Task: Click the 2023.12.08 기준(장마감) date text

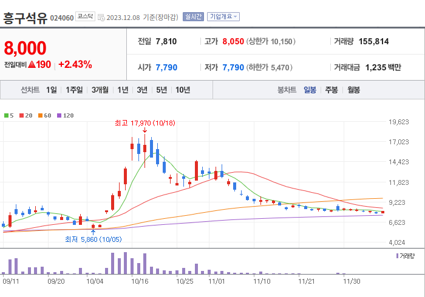Action: point(142,18)
